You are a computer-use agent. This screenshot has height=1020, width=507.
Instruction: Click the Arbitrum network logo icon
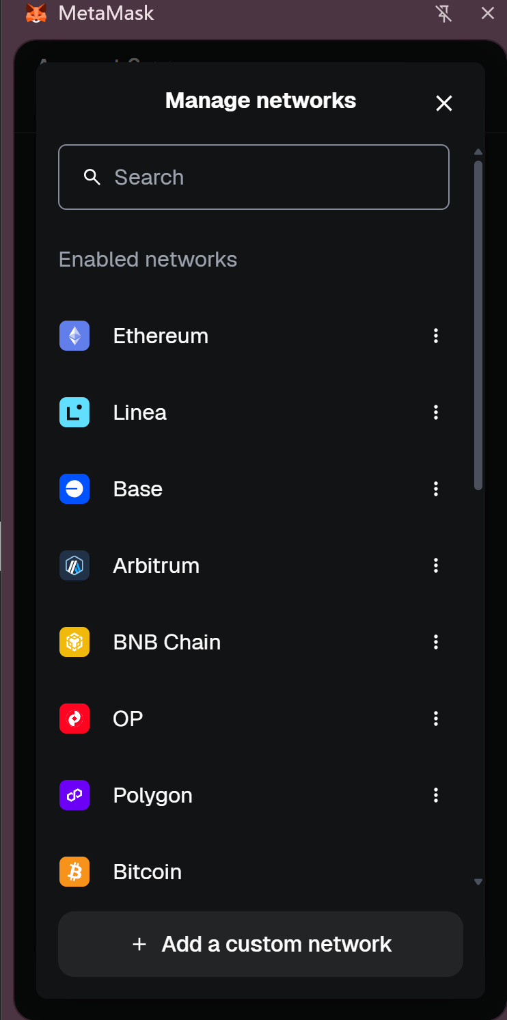click(74, 565)
